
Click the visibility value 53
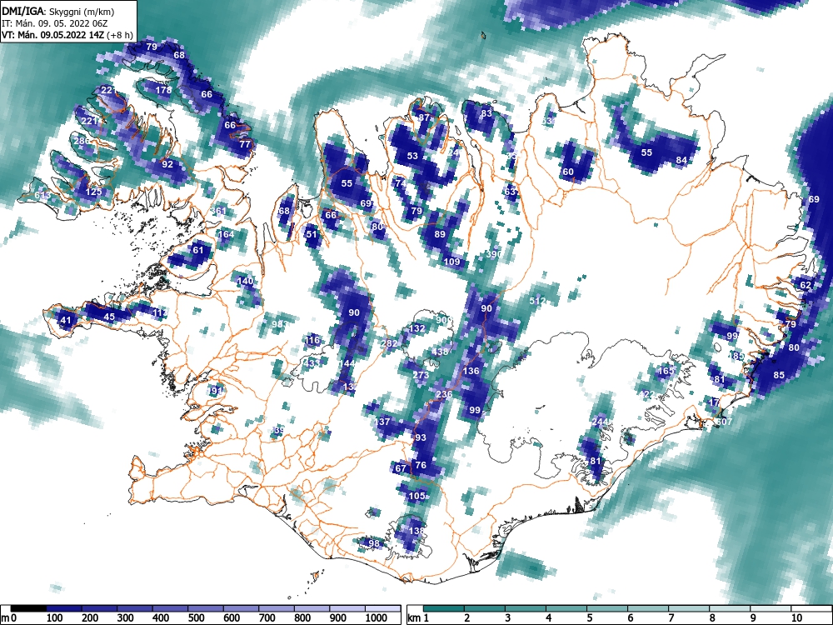coord(413,156)
